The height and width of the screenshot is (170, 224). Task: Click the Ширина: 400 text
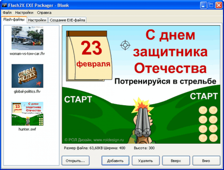click(x=114, y=148)
